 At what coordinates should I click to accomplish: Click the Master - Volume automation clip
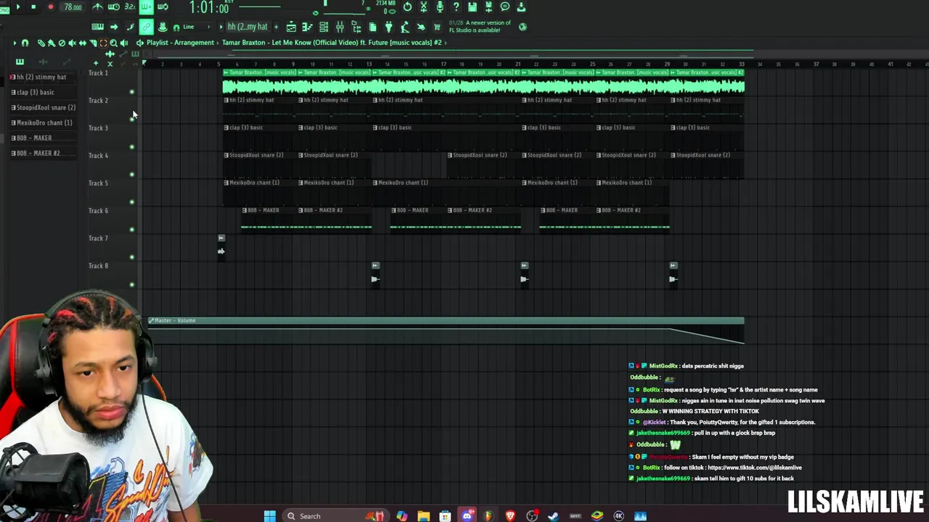tap(446, 330)
